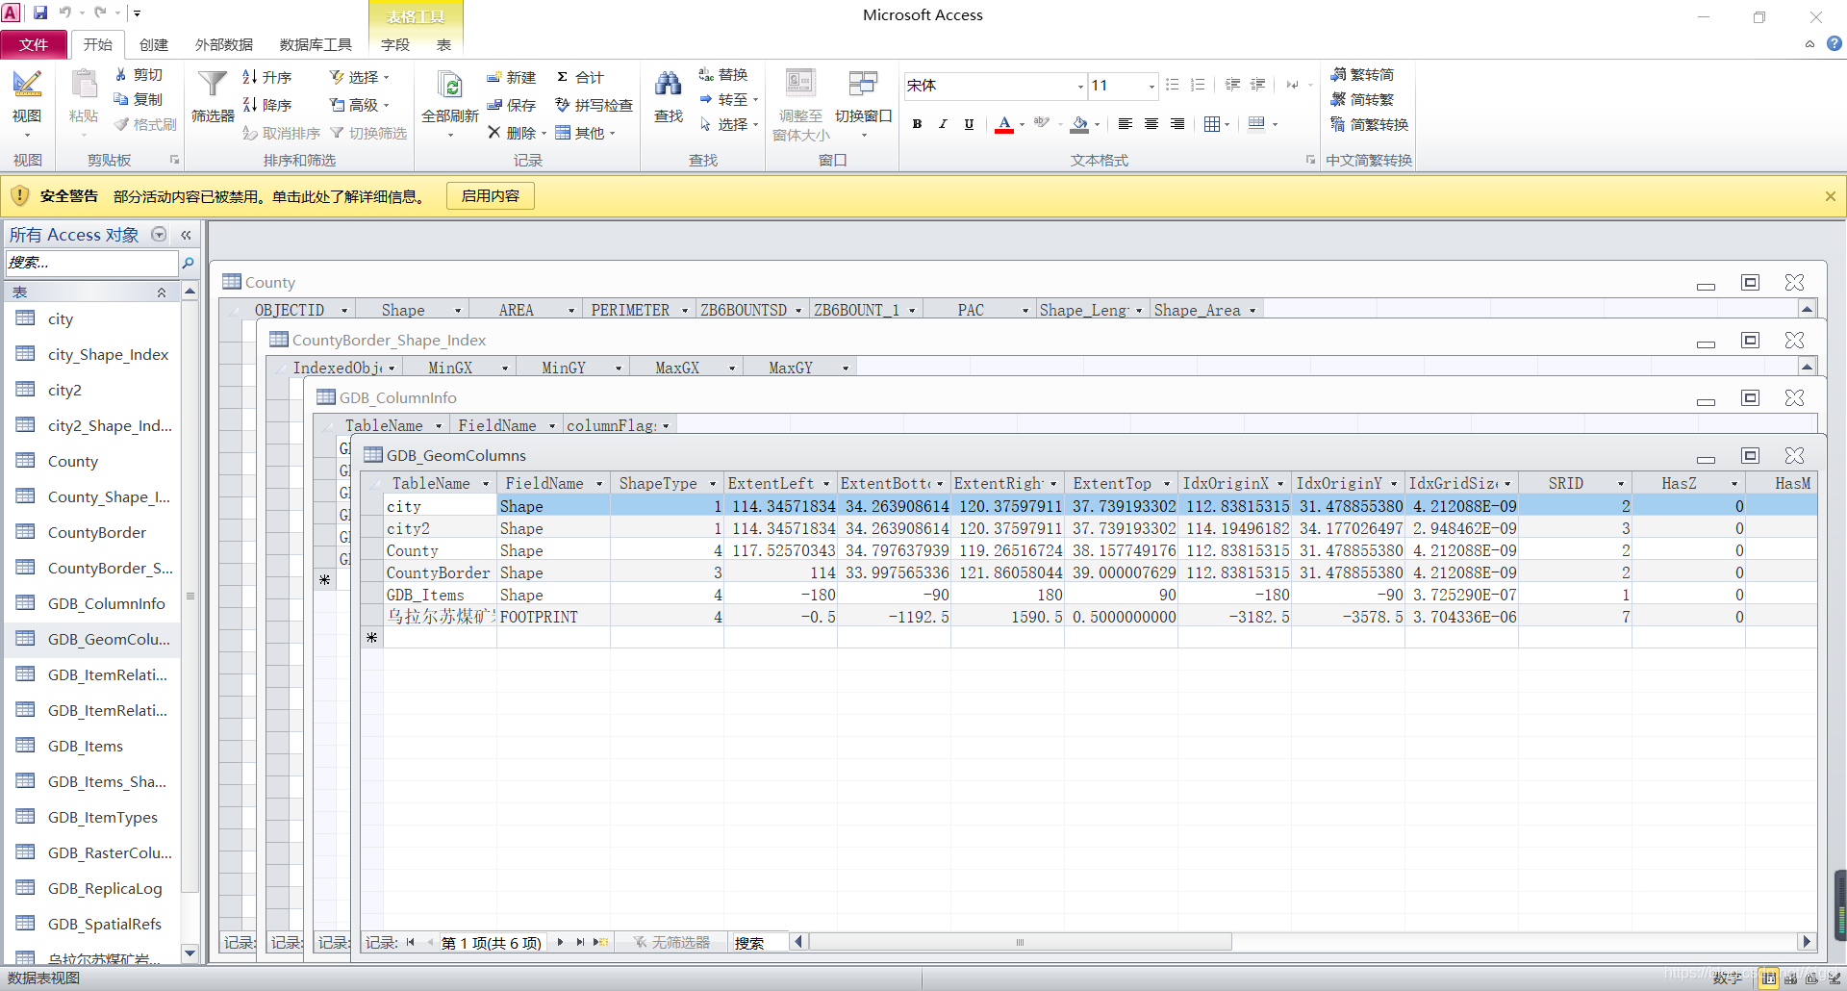Switch to the Table (表) ribbon tab
This screenshot has width=1847, height=991.
pos(443,44)
